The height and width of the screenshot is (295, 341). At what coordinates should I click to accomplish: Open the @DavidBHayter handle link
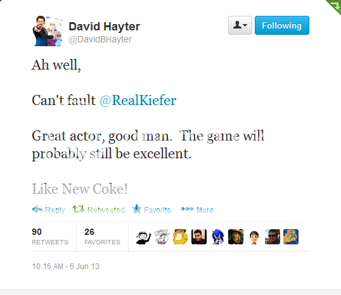100,39
